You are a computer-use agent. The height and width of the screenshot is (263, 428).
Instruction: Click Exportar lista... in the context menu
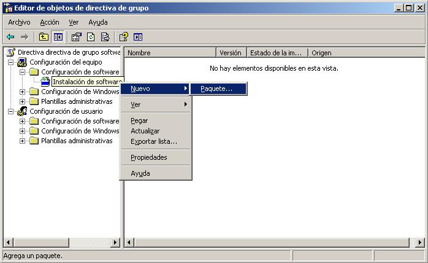click(x=153, y=141)
